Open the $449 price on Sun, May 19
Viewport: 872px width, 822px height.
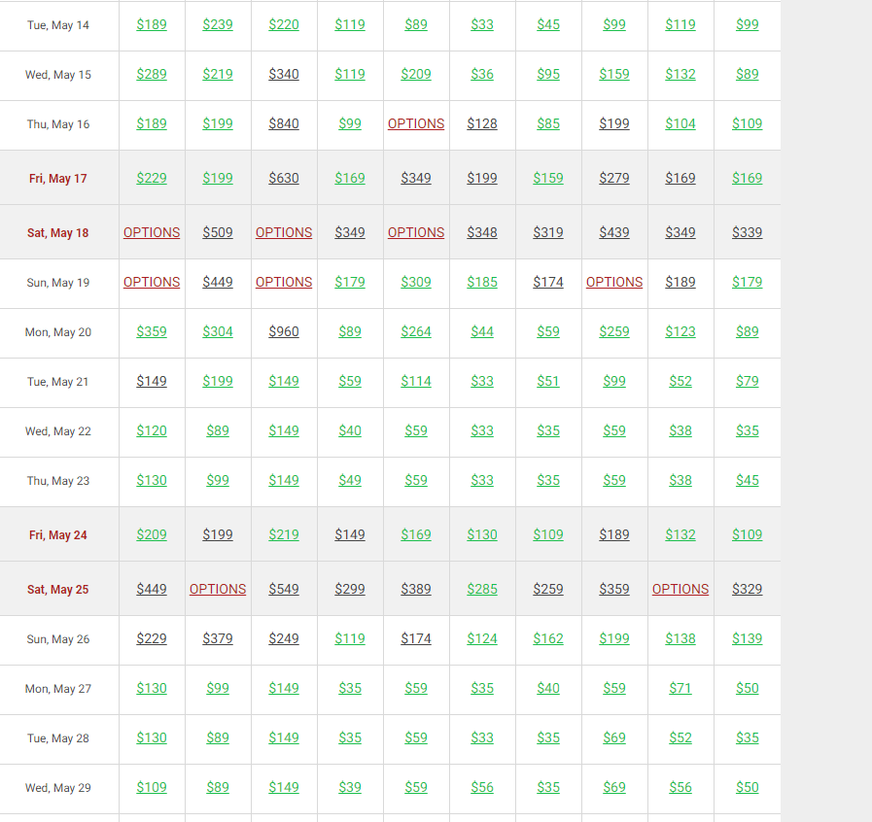(x=218, y=282)
